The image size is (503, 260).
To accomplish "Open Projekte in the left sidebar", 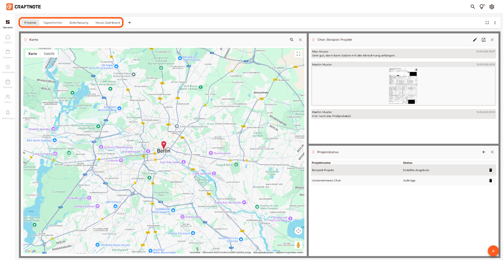I will click(x=8, y=39).
